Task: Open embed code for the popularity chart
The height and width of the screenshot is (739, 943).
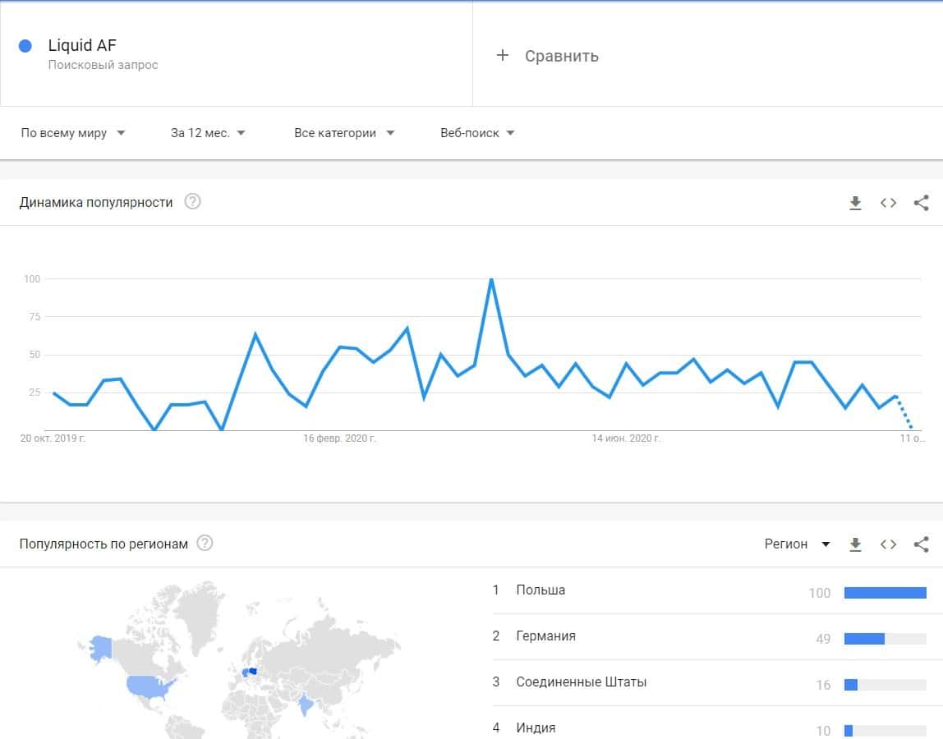Action: pos(888,203)
